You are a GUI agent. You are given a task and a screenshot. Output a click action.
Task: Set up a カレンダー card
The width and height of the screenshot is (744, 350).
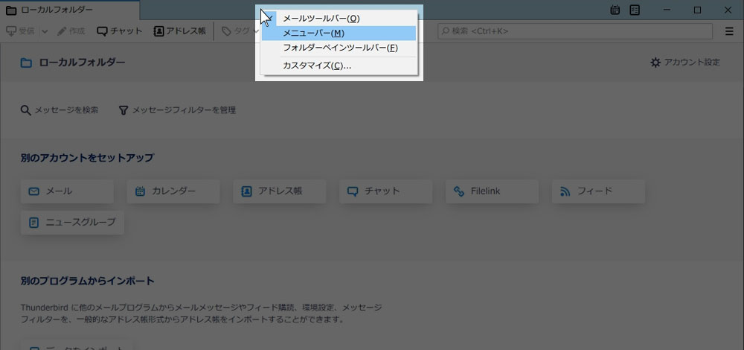tap(173, 191)
